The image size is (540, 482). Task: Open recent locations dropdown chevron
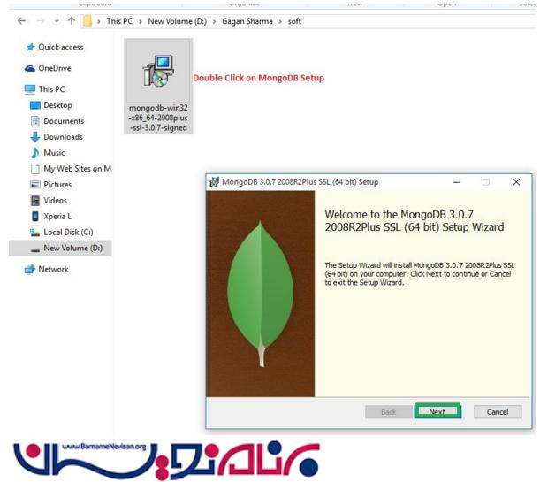point(57,21)
